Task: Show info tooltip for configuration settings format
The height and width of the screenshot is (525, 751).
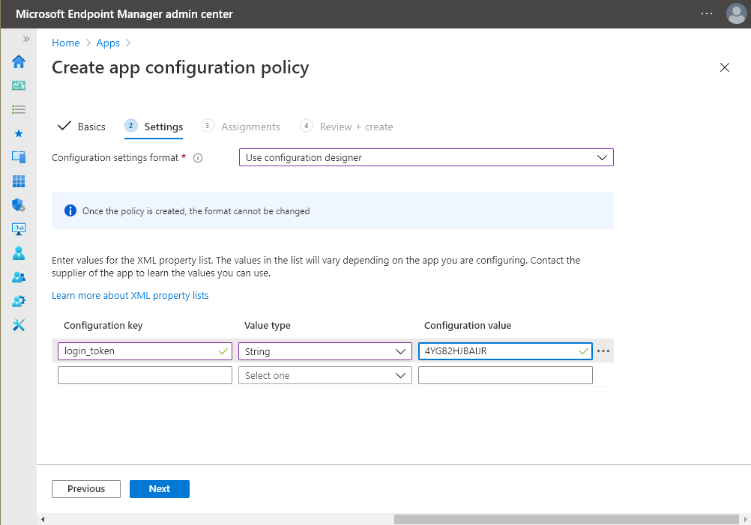Action: tap(198, 158)
